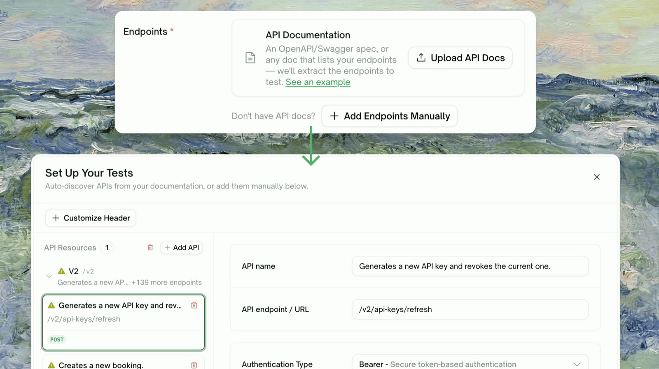Click Add Endpoints Manually button

click(x=389, y=116)
